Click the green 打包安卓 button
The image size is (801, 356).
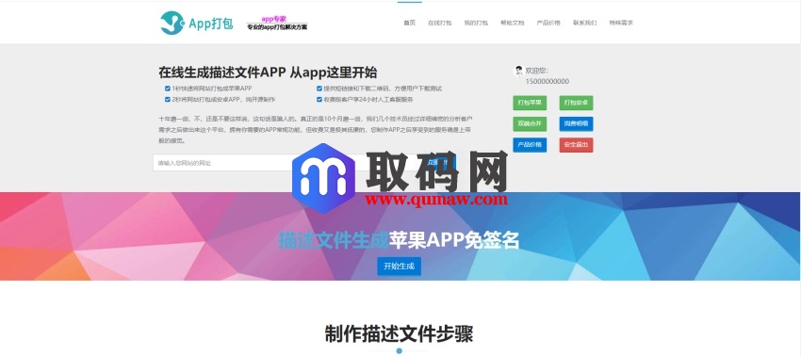[x=576, y=103]
